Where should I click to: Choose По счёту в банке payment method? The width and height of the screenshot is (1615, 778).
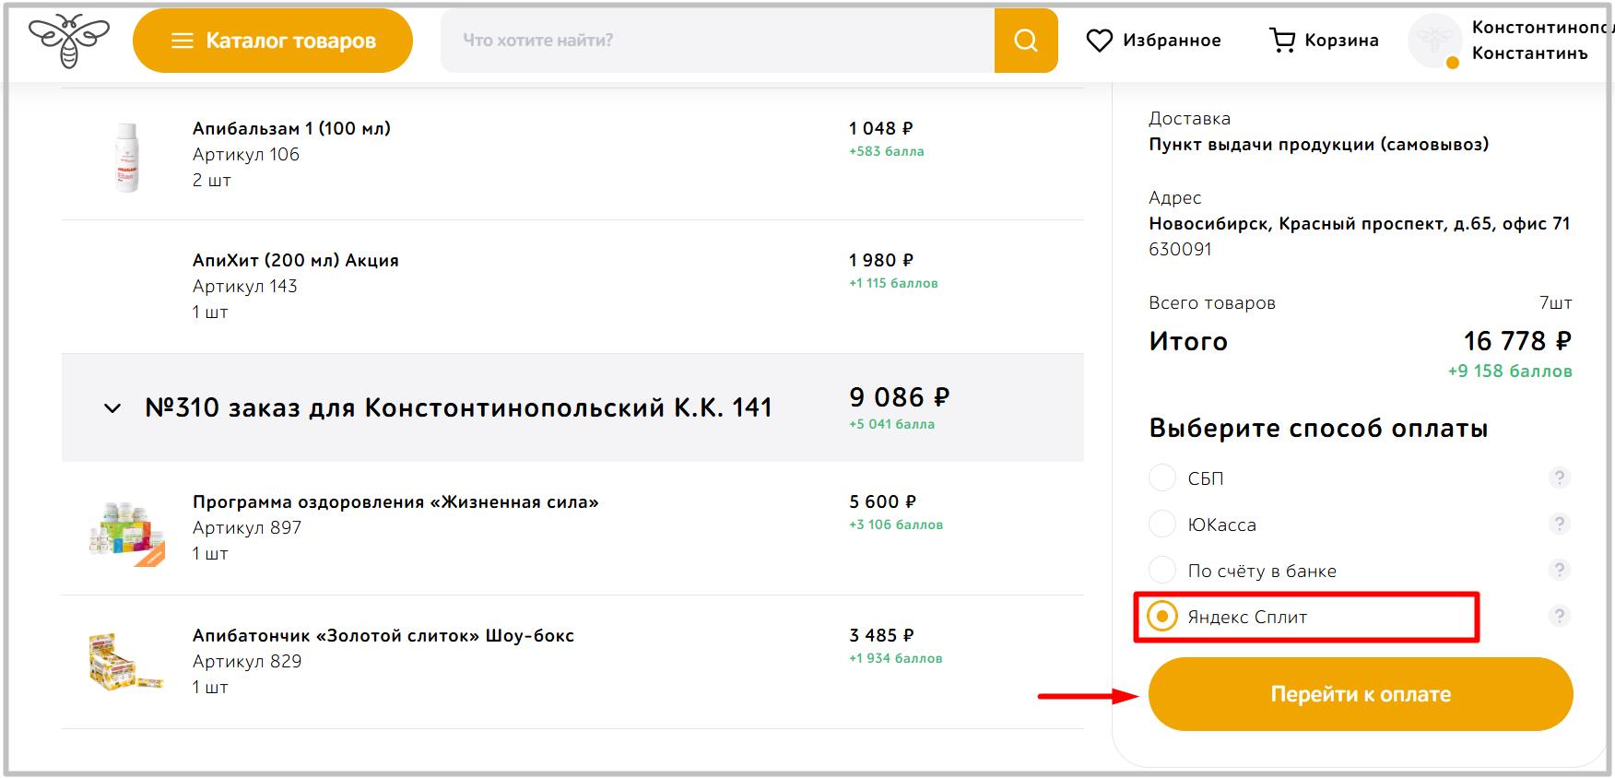click(1162, 571)
